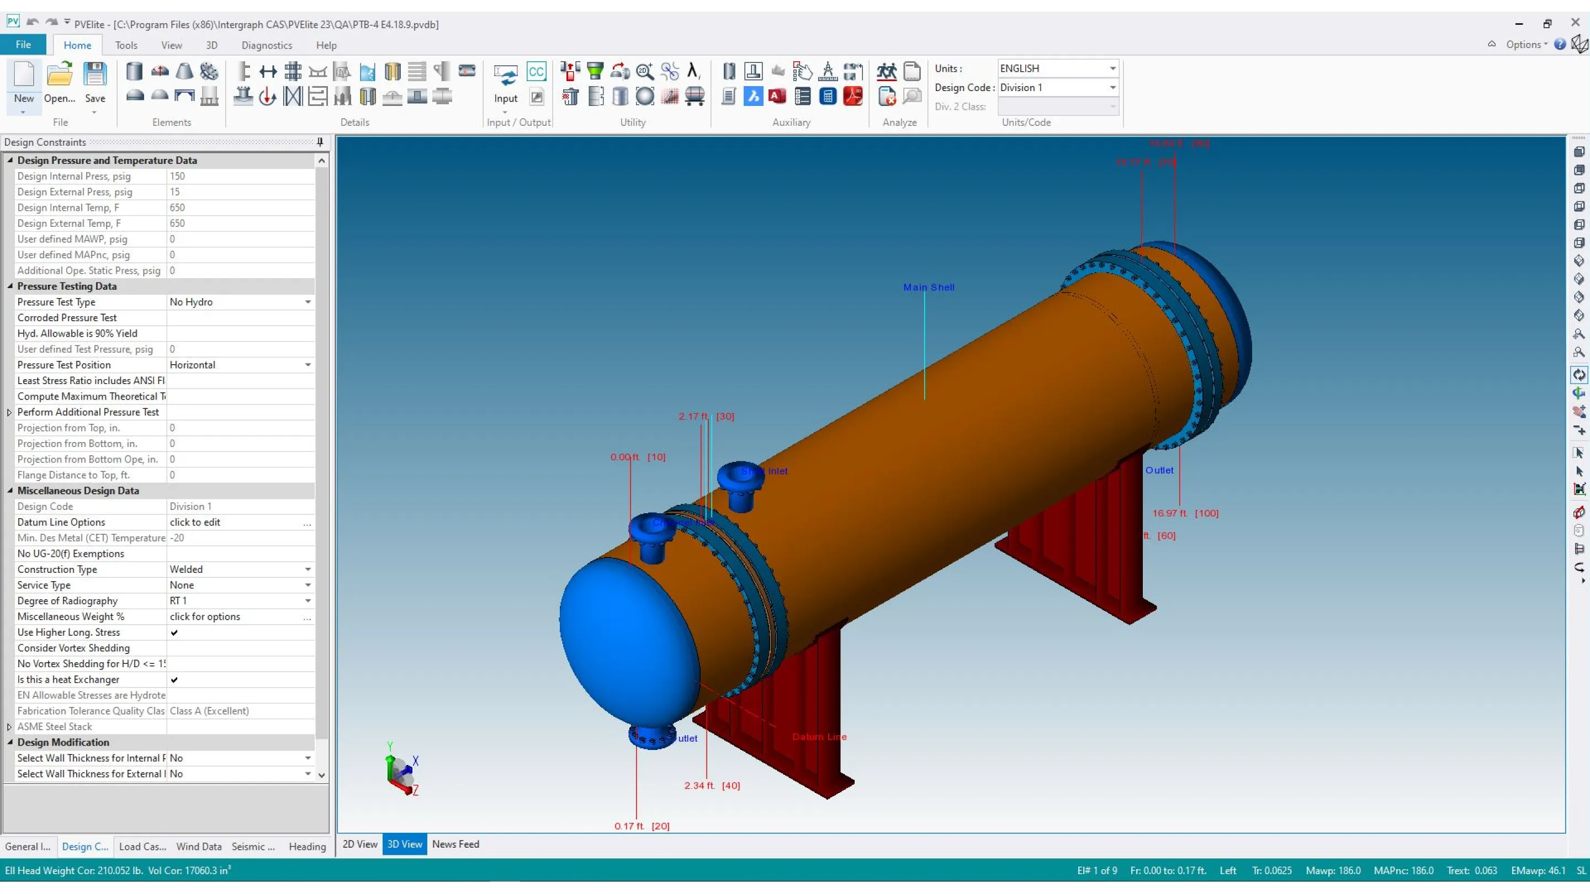Open the Pressure Test Type dropdown
1590x894 pixels.
point(308,302)
